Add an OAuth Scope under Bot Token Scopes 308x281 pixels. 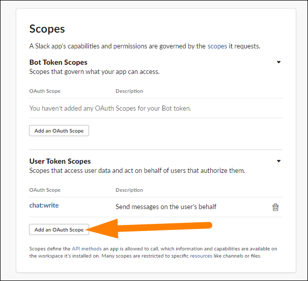[x=59, y=131]
